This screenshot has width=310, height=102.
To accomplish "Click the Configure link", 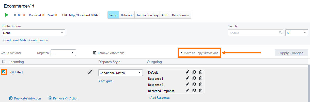I will pos(106,81).
